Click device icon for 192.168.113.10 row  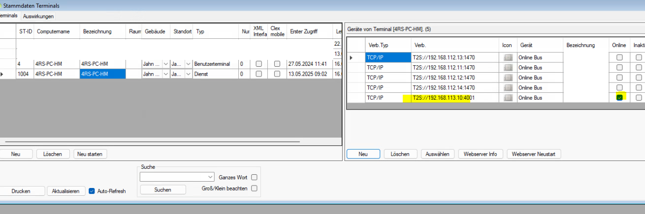click(508, 98)
